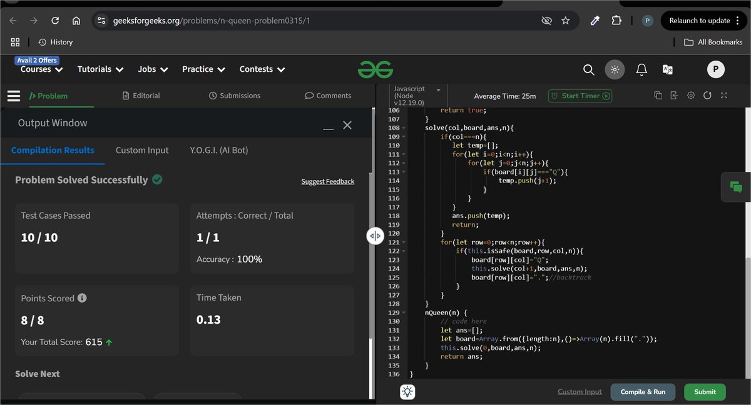Reload the page
This screenshot has width=751, height=405.
[55, 21]
